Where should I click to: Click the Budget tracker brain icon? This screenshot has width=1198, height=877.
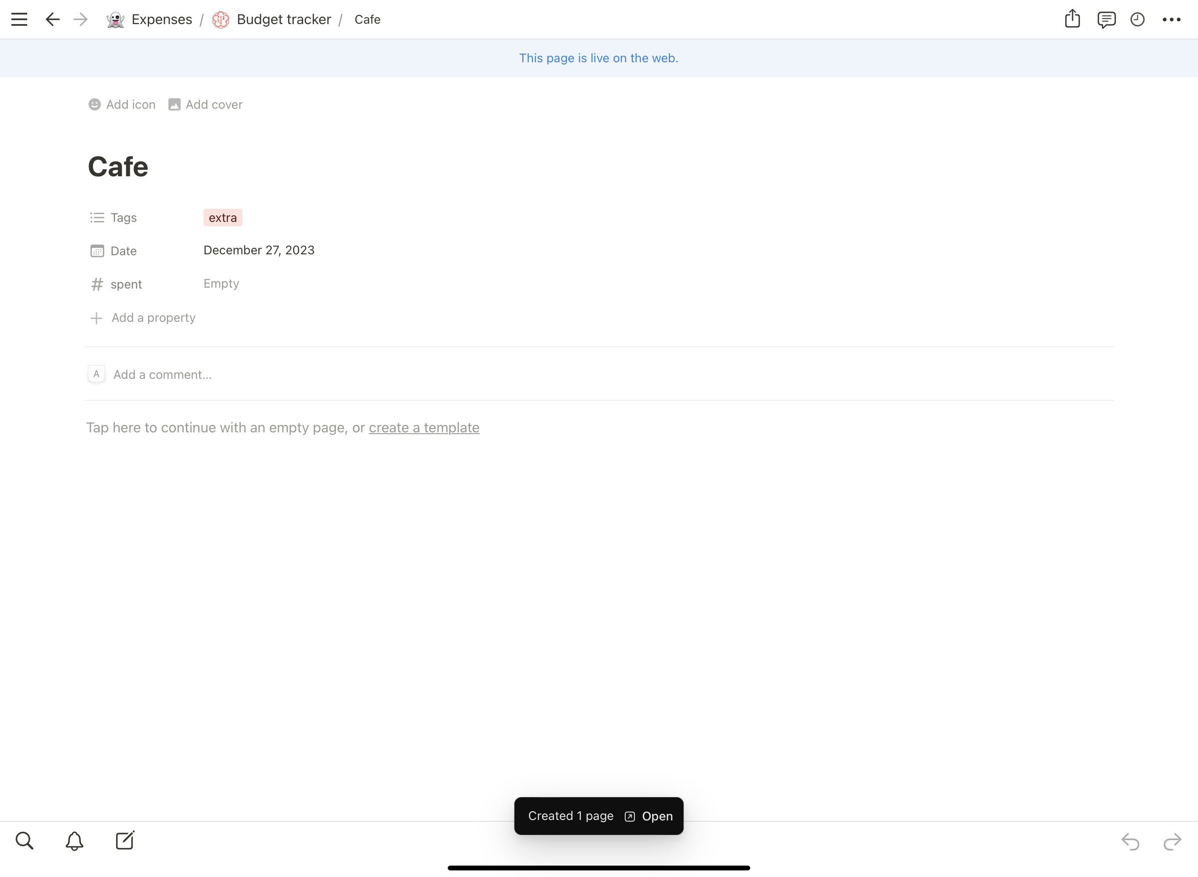tap(221, 20)
